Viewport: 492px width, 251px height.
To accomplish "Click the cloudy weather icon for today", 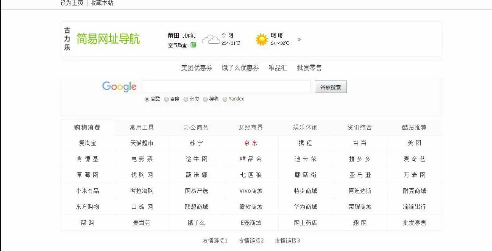I will point(211,40).
